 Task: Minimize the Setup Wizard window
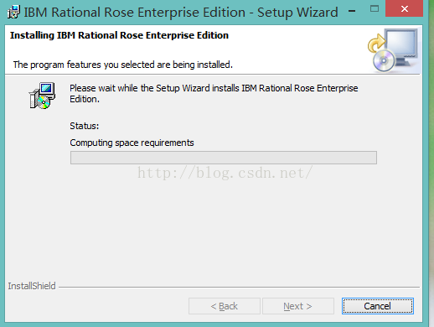click(x=352, y=11)
